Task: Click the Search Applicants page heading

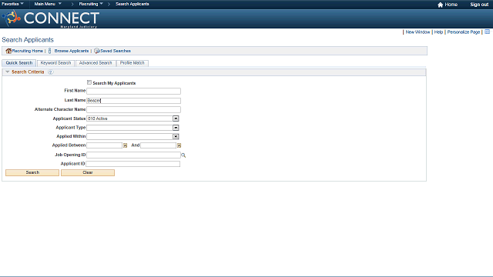Action: [28, 40]
